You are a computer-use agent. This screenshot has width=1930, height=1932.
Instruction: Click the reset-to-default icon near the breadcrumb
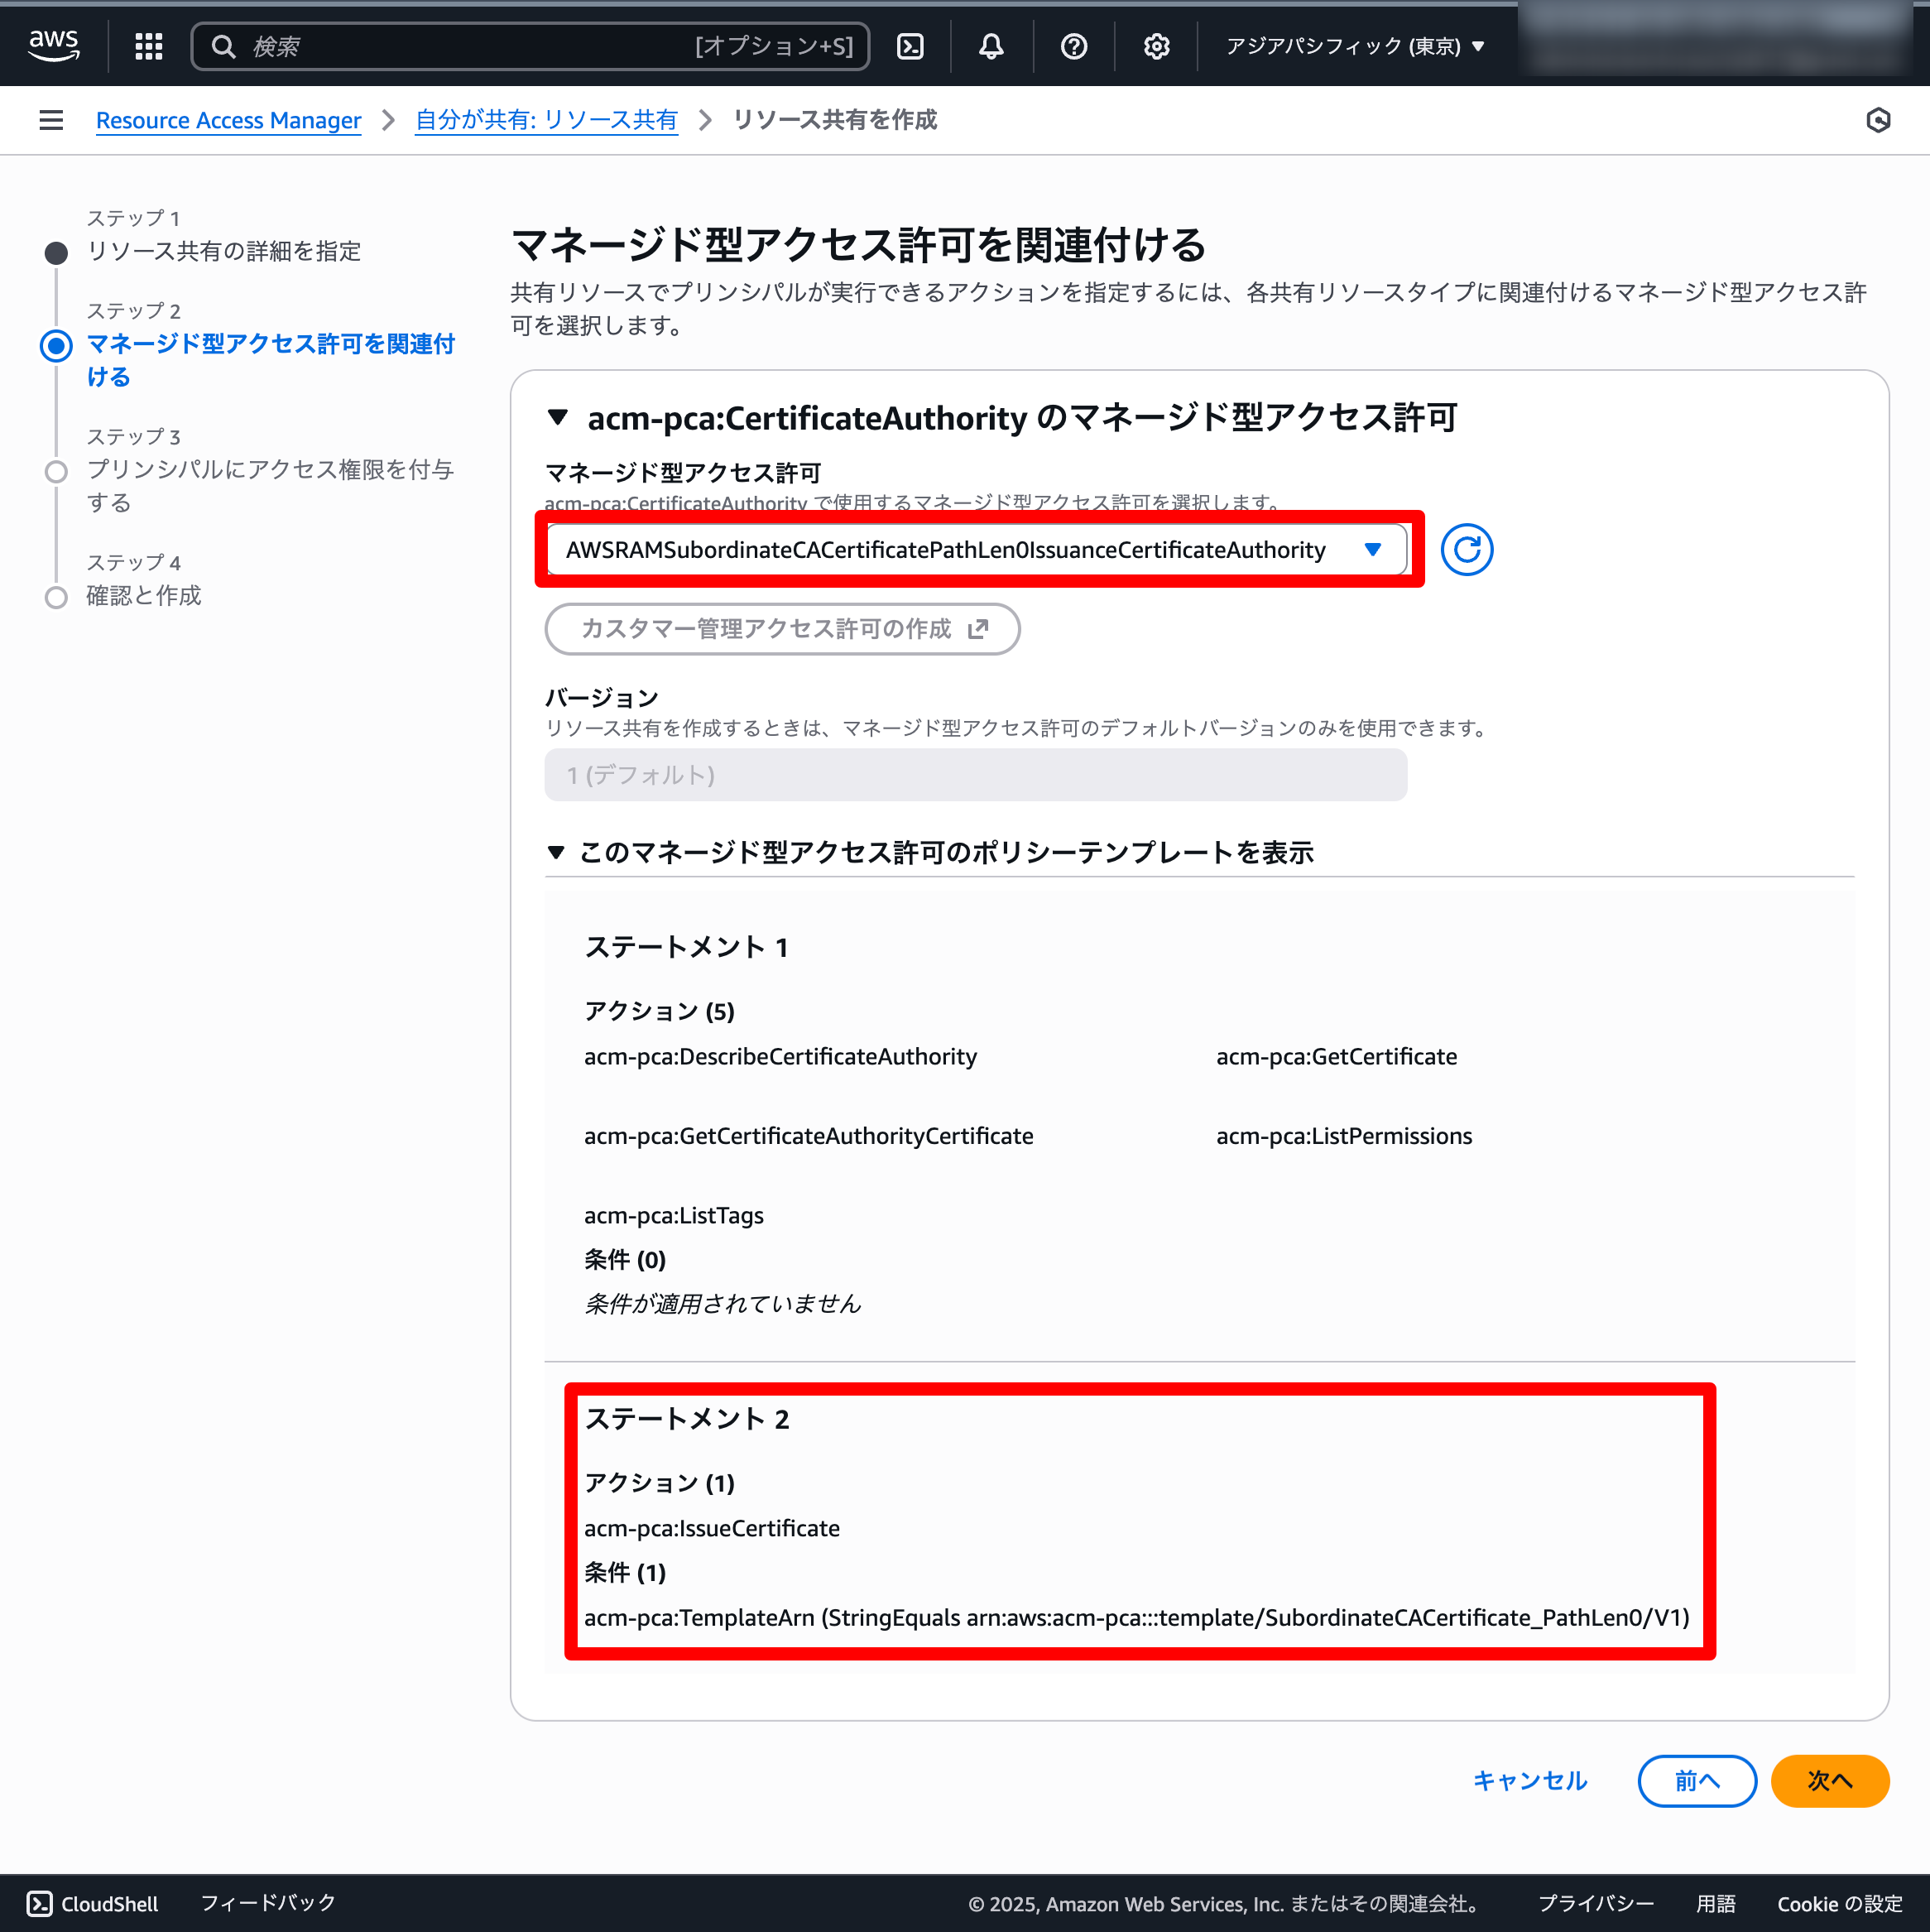pos(1878,120)
